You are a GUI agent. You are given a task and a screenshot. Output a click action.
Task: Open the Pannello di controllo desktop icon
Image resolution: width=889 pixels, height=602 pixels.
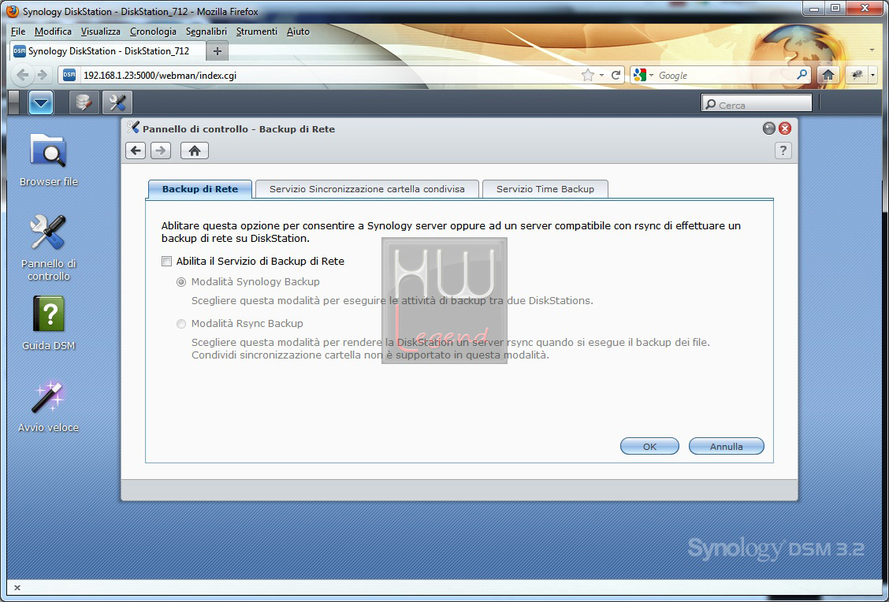click(48, 247)
